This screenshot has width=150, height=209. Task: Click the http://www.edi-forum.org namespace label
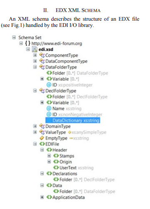point(57,43)
